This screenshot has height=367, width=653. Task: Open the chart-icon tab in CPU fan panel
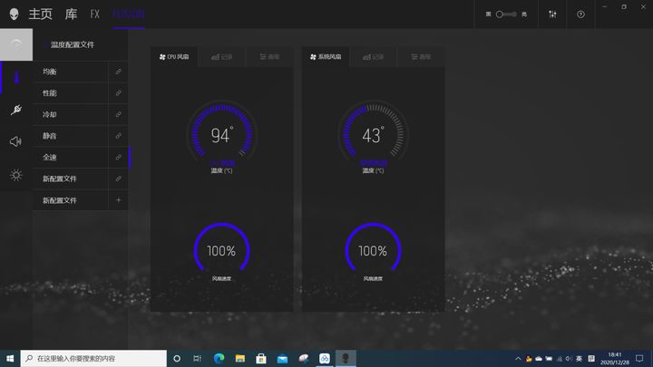[x=222, y=56]
